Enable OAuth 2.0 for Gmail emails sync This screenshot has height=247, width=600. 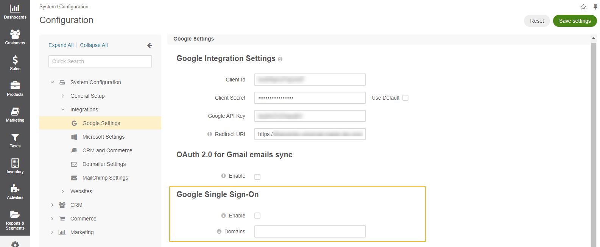[257, 177]
